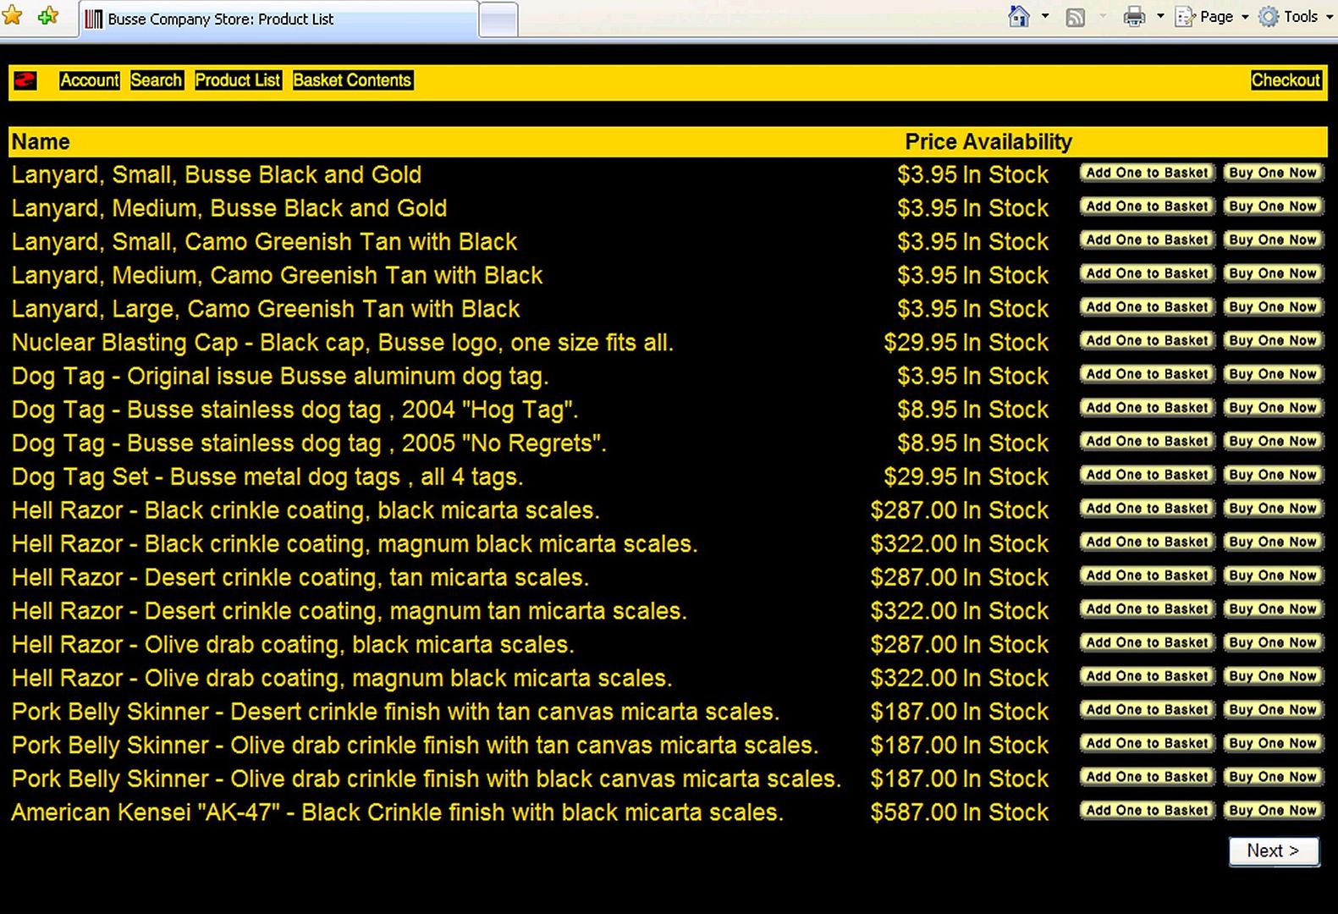Open the Search link
Image resolution: width=1338 pixels, height=914 pixels.
tap(157, 80)
